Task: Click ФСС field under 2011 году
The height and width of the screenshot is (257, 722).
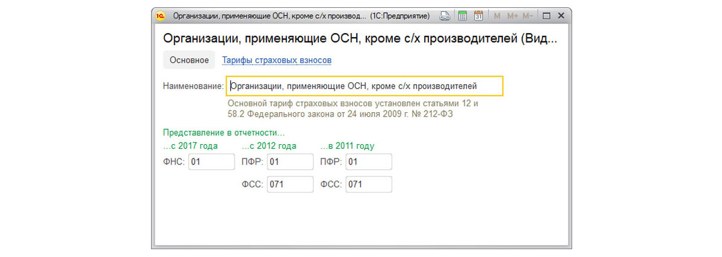Action: pyautogui.click(x=368, y=184)
